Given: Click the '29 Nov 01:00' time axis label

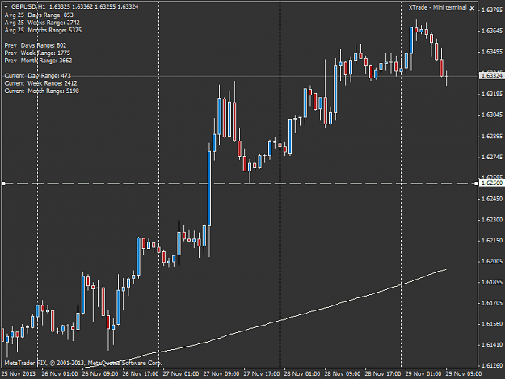Looking at the screenshot, I should (x=423, y=374).
